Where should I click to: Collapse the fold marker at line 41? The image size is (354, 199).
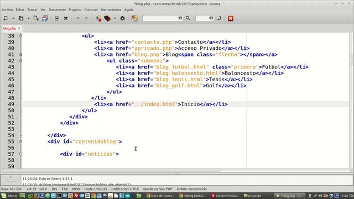click(x=21, y=54)
